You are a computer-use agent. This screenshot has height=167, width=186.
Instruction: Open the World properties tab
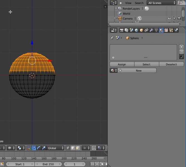point(136,30)
